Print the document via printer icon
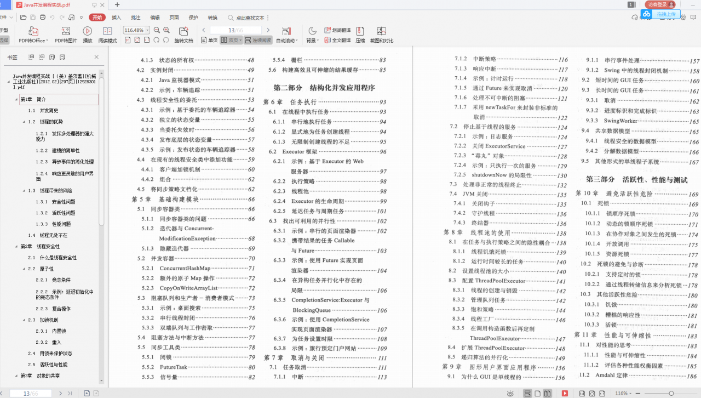 (x=42, y=18)
